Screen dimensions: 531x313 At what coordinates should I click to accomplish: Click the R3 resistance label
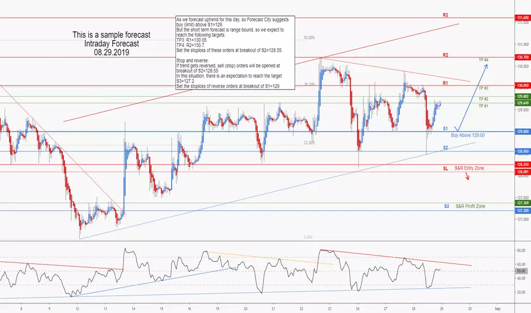pos(446,15)
